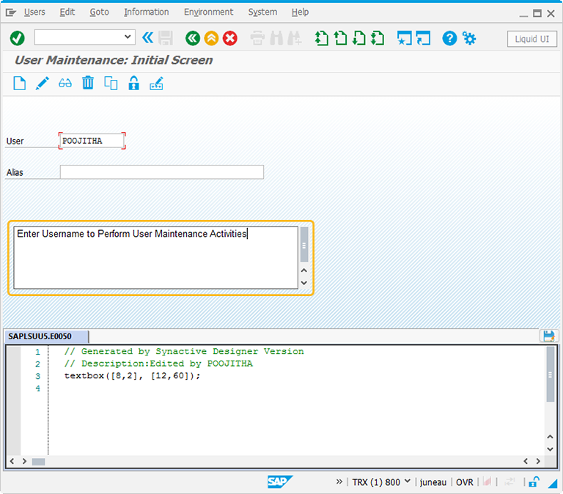Screen dimensions: 563x494
Task: Open the Environment menu
Action: (209, 12)
